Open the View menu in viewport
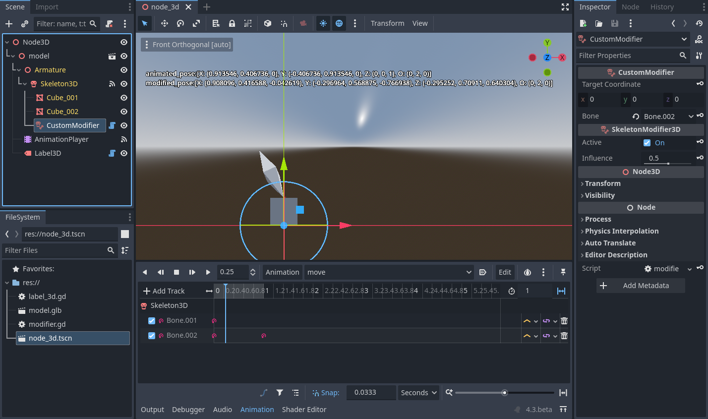Image resolution: width=708 pixels, height=419 pixels. (x=420, y=23)
